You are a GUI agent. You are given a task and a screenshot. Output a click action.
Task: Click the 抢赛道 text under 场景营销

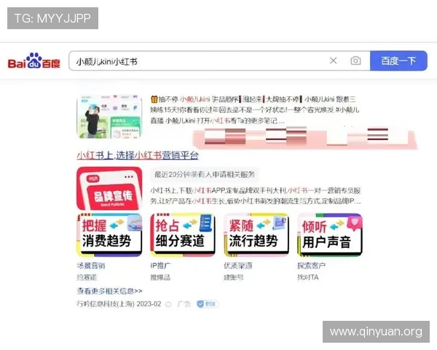pyautogui.click(x=87, y=277)
